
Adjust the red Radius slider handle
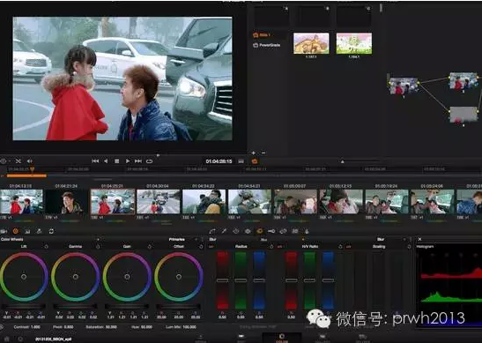(223, 280)
